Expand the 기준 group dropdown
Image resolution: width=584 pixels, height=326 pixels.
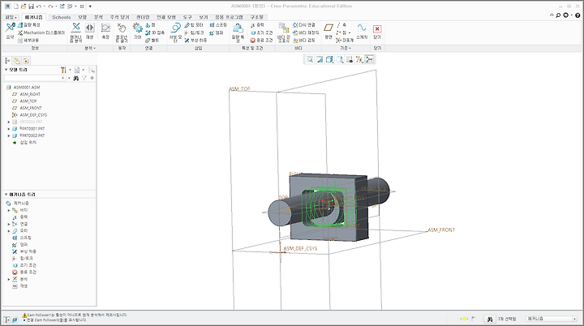tap(346, 49)
